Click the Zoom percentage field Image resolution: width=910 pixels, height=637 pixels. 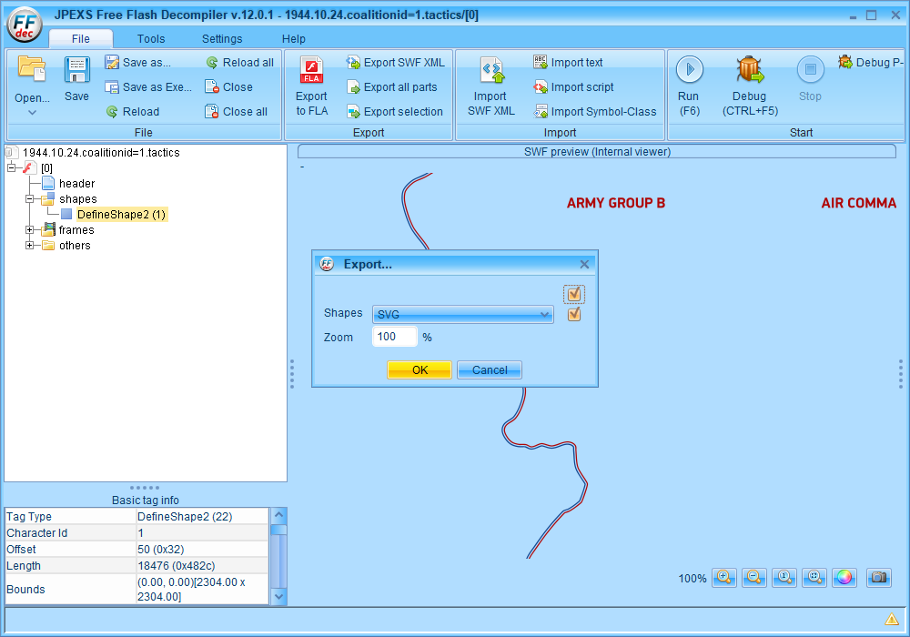[x=395, y=337]
